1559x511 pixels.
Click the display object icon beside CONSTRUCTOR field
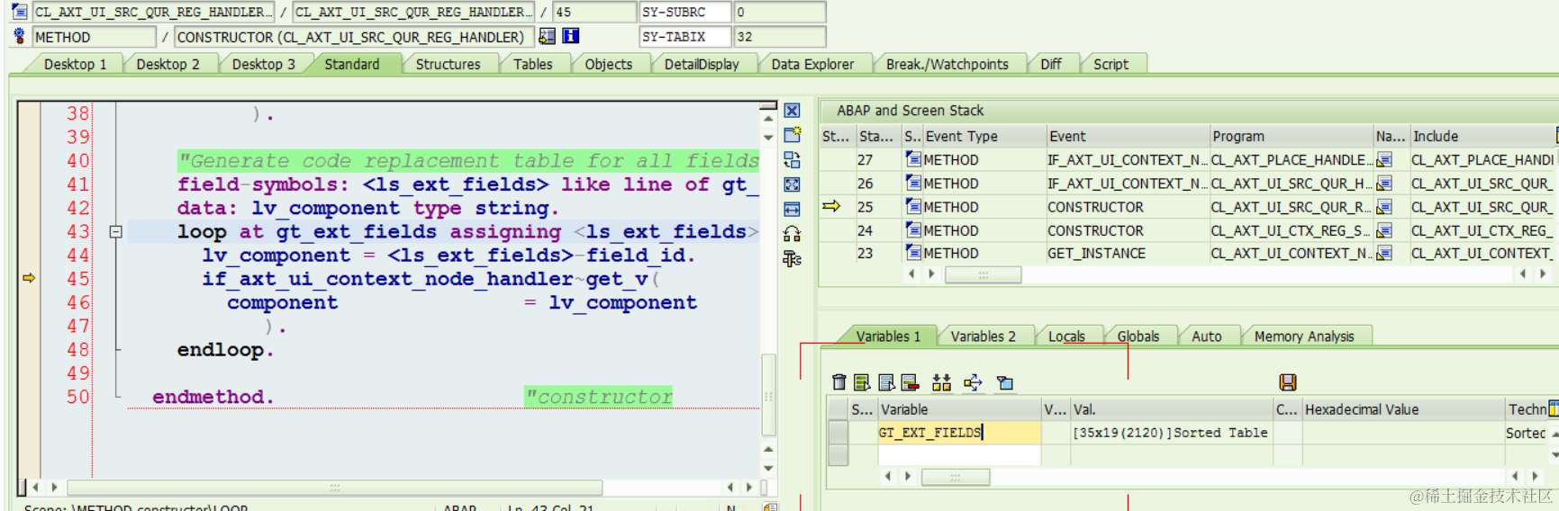tap(547, 36)
